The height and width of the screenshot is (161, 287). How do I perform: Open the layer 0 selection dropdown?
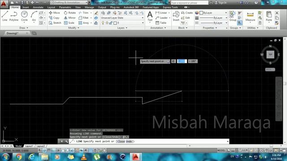pos(122,23)
